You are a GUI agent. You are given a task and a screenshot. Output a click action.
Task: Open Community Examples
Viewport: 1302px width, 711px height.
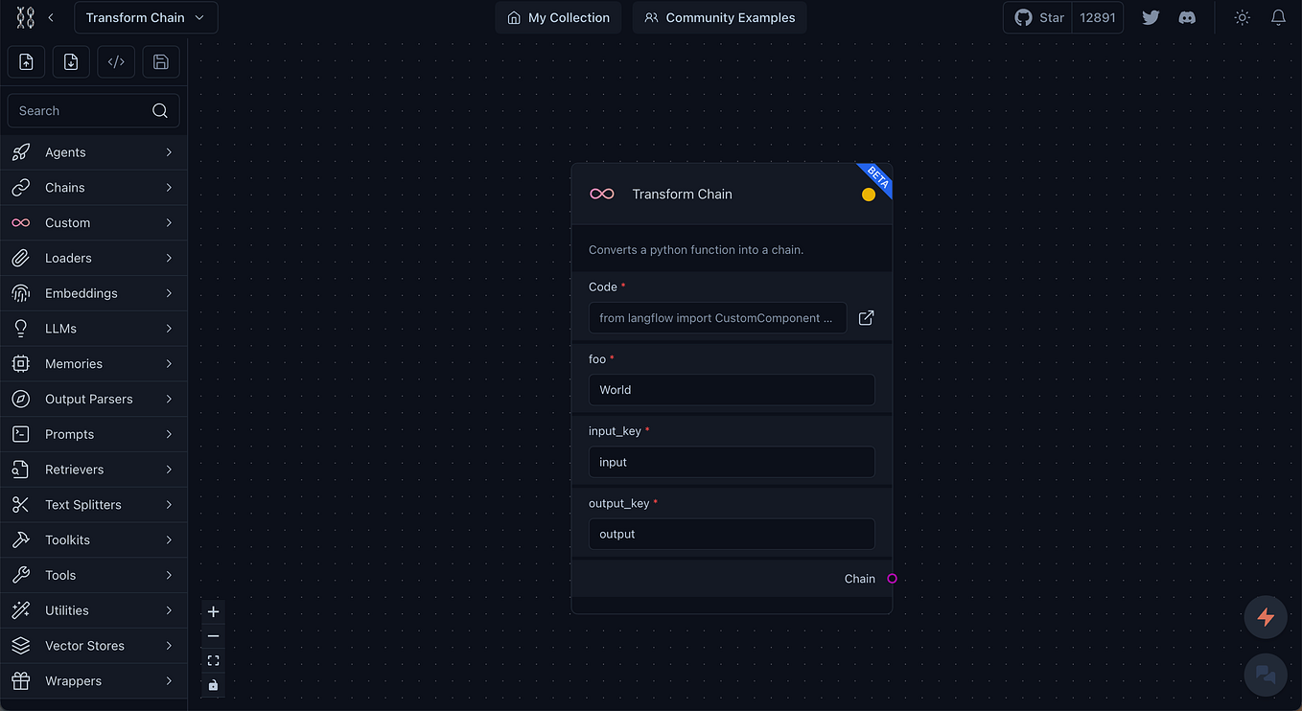tap(719, 17)
